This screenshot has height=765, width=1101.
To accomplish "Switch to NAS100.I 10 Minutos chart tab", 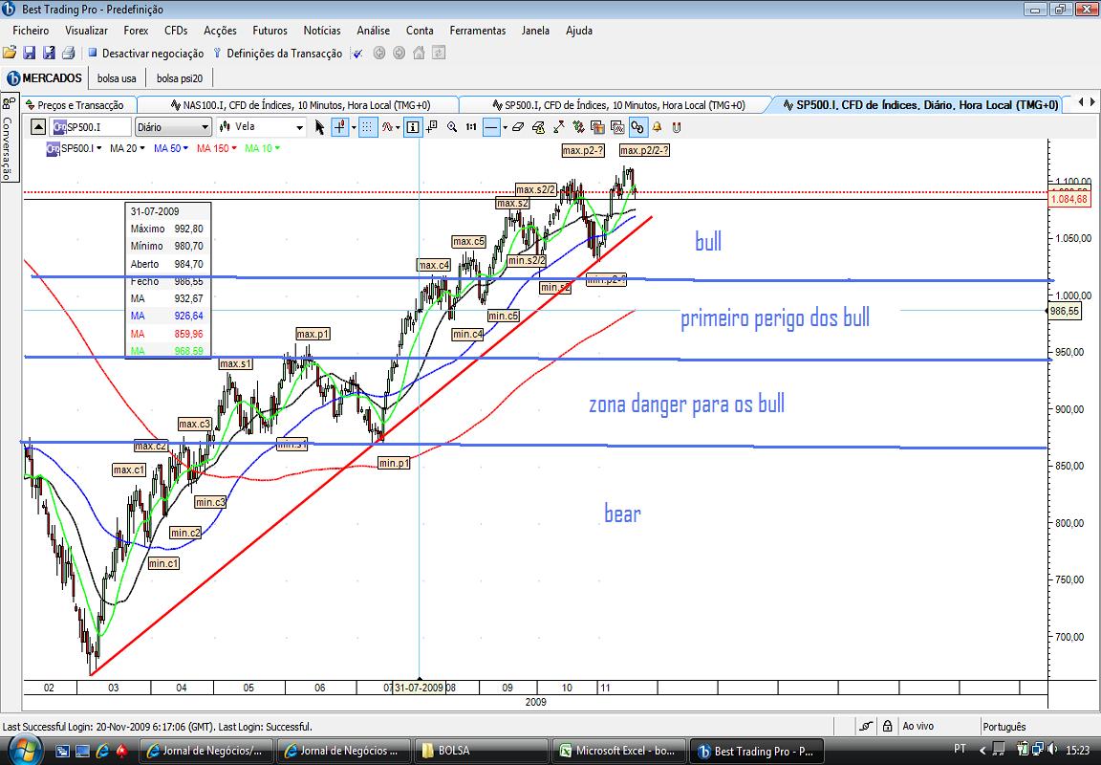I will (x=301, y=104).
